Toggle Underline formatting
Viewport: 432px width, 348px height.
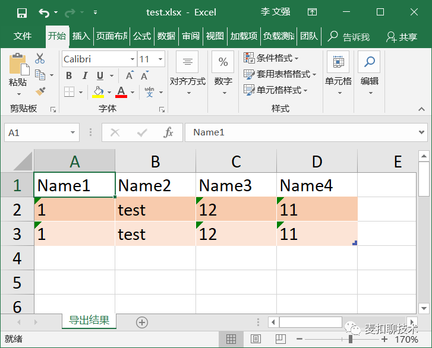[x=100, y=75]
